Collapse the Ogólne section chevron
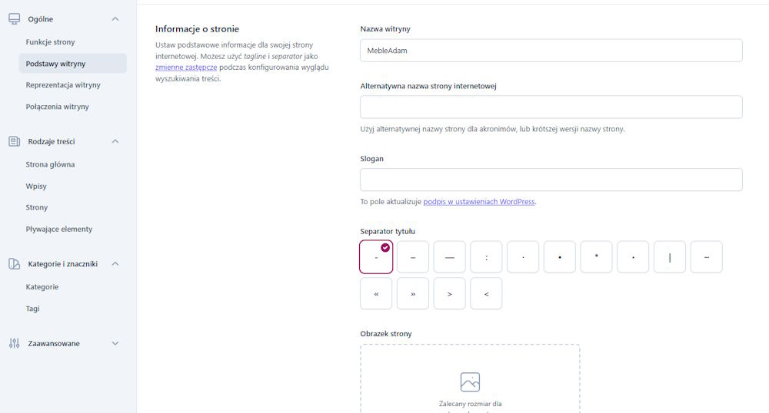The image size is (769, 413). [115, 18]
